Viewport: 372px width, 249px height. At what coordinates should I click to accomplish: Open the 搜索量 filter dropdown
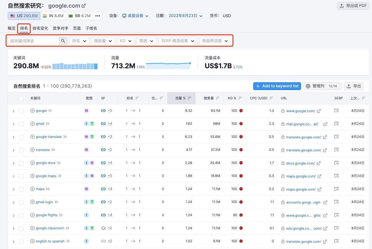(103, 41)
